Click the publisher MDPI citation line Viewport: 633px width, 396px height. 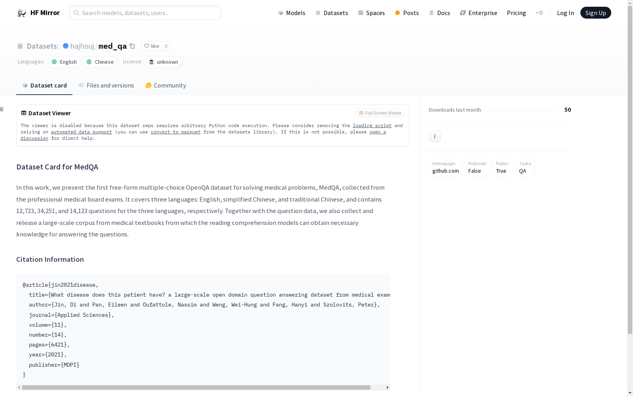[54, 365]
